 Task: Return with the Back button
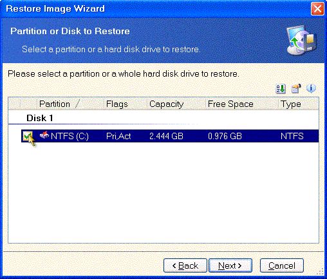[185, 265]
